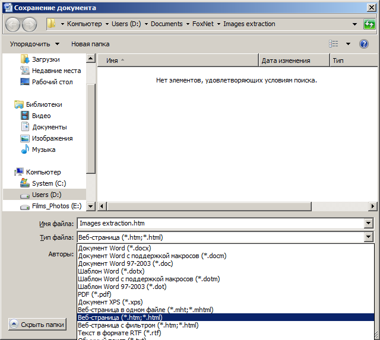Click the Видео library icon
380x340 pixels.
coord(25,116)
